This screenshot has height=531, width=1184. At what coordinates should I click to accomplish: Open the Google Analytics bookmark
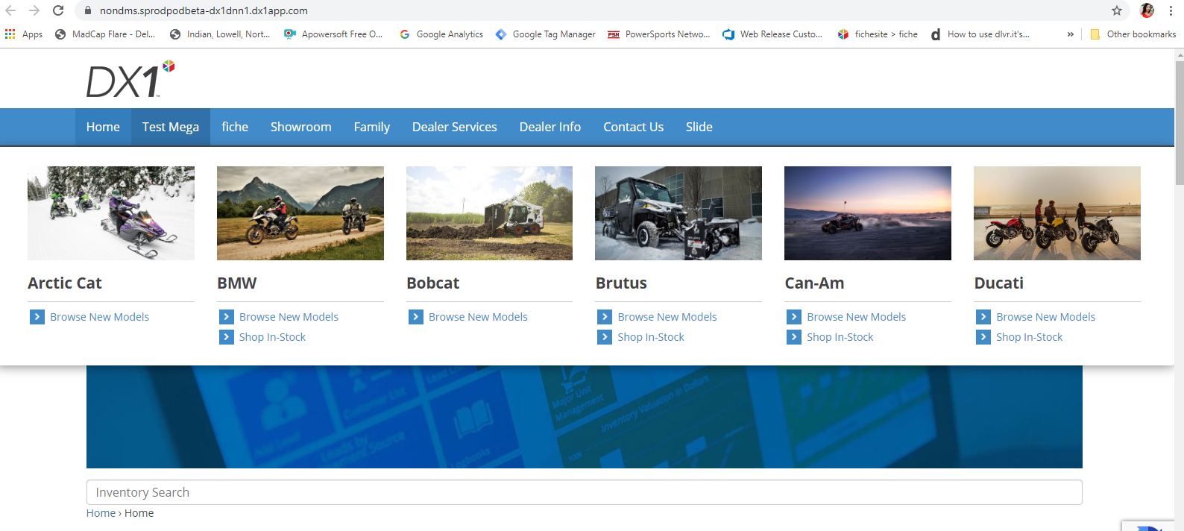pos(441,34)
